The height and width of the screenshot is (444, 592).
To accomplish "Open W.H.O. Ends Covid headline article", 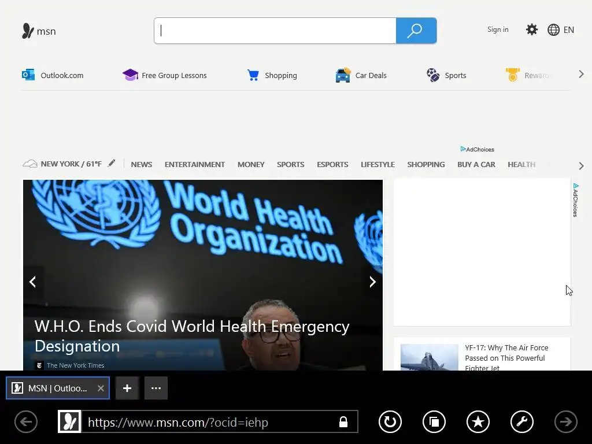I will 192,336.
